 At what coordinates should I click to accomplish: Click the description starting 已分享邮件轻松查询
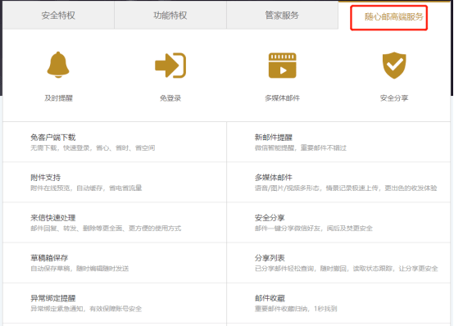(347, 269)
